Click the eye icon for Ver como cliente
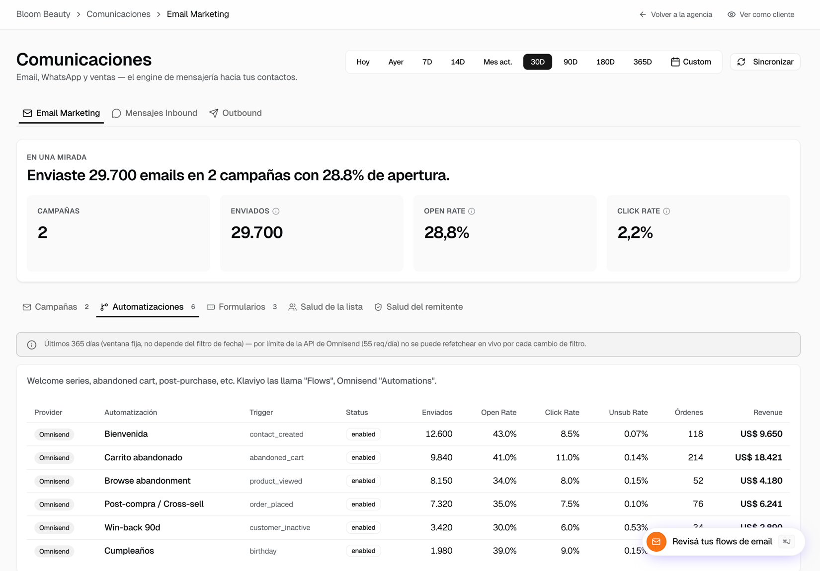 click(x=732, y=14)
